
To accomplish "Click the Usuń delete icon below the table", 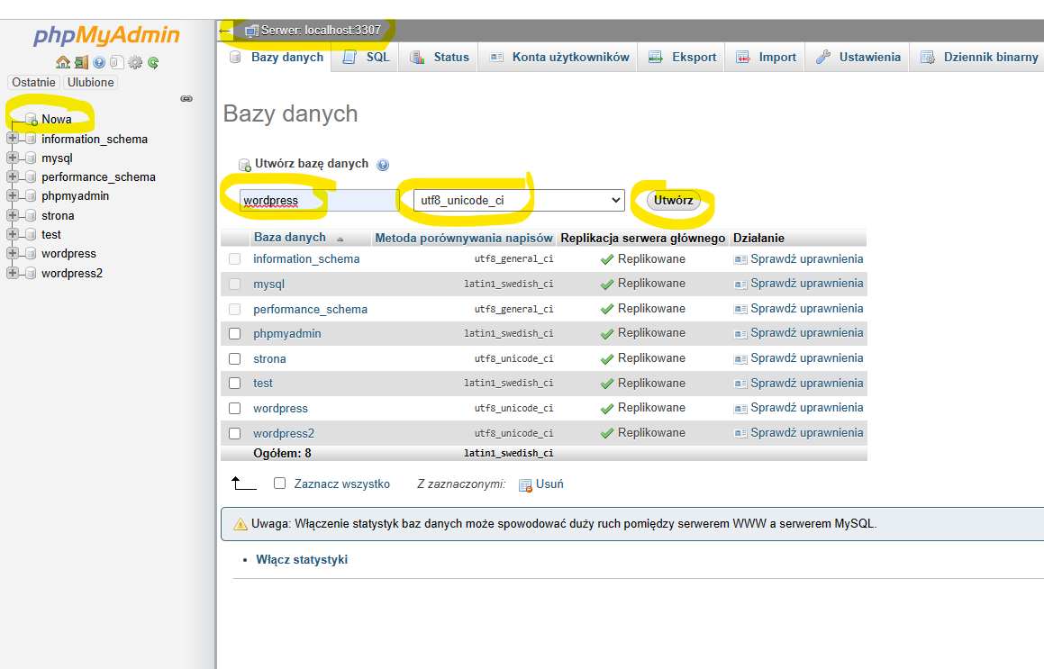I will (525, 484).
